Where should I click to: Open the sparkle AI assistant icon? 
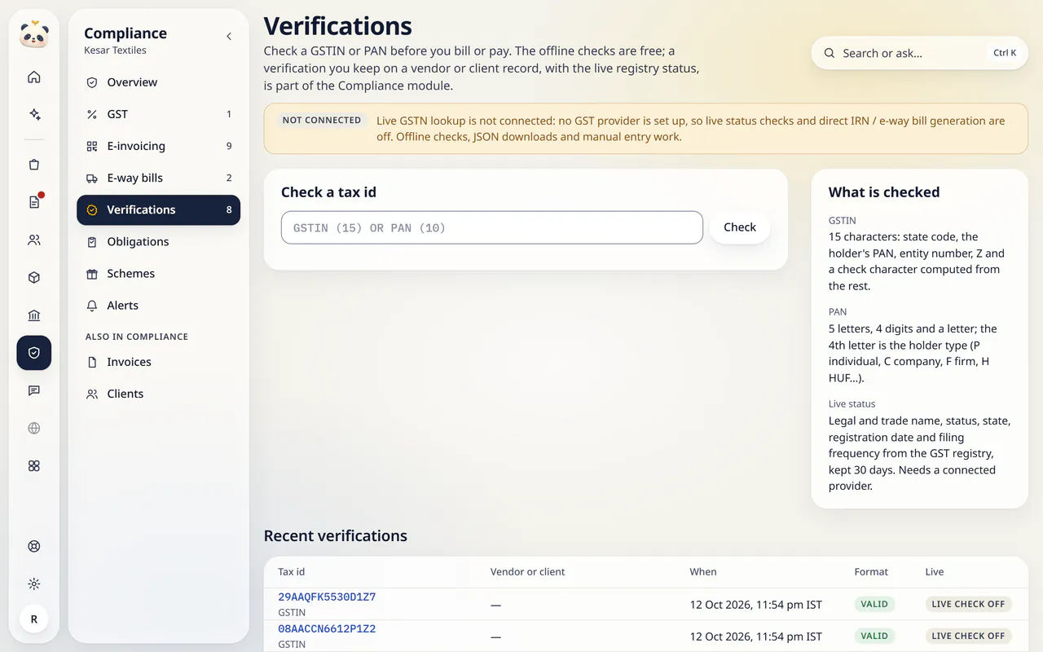(x=34, y=115)
